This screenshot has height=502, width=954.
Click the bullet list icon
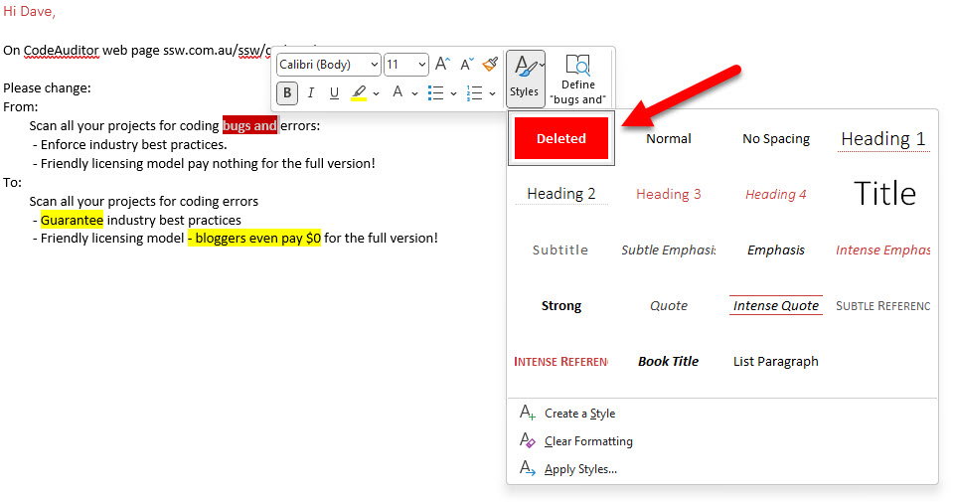[435, 92]
